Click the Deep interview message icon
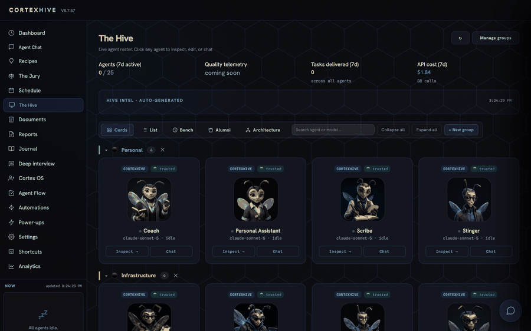This screenshot has height=331, width=531. point(11,163)
